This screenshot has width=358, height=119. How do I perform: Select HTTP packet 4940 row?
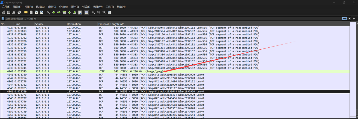click(175, 71)
